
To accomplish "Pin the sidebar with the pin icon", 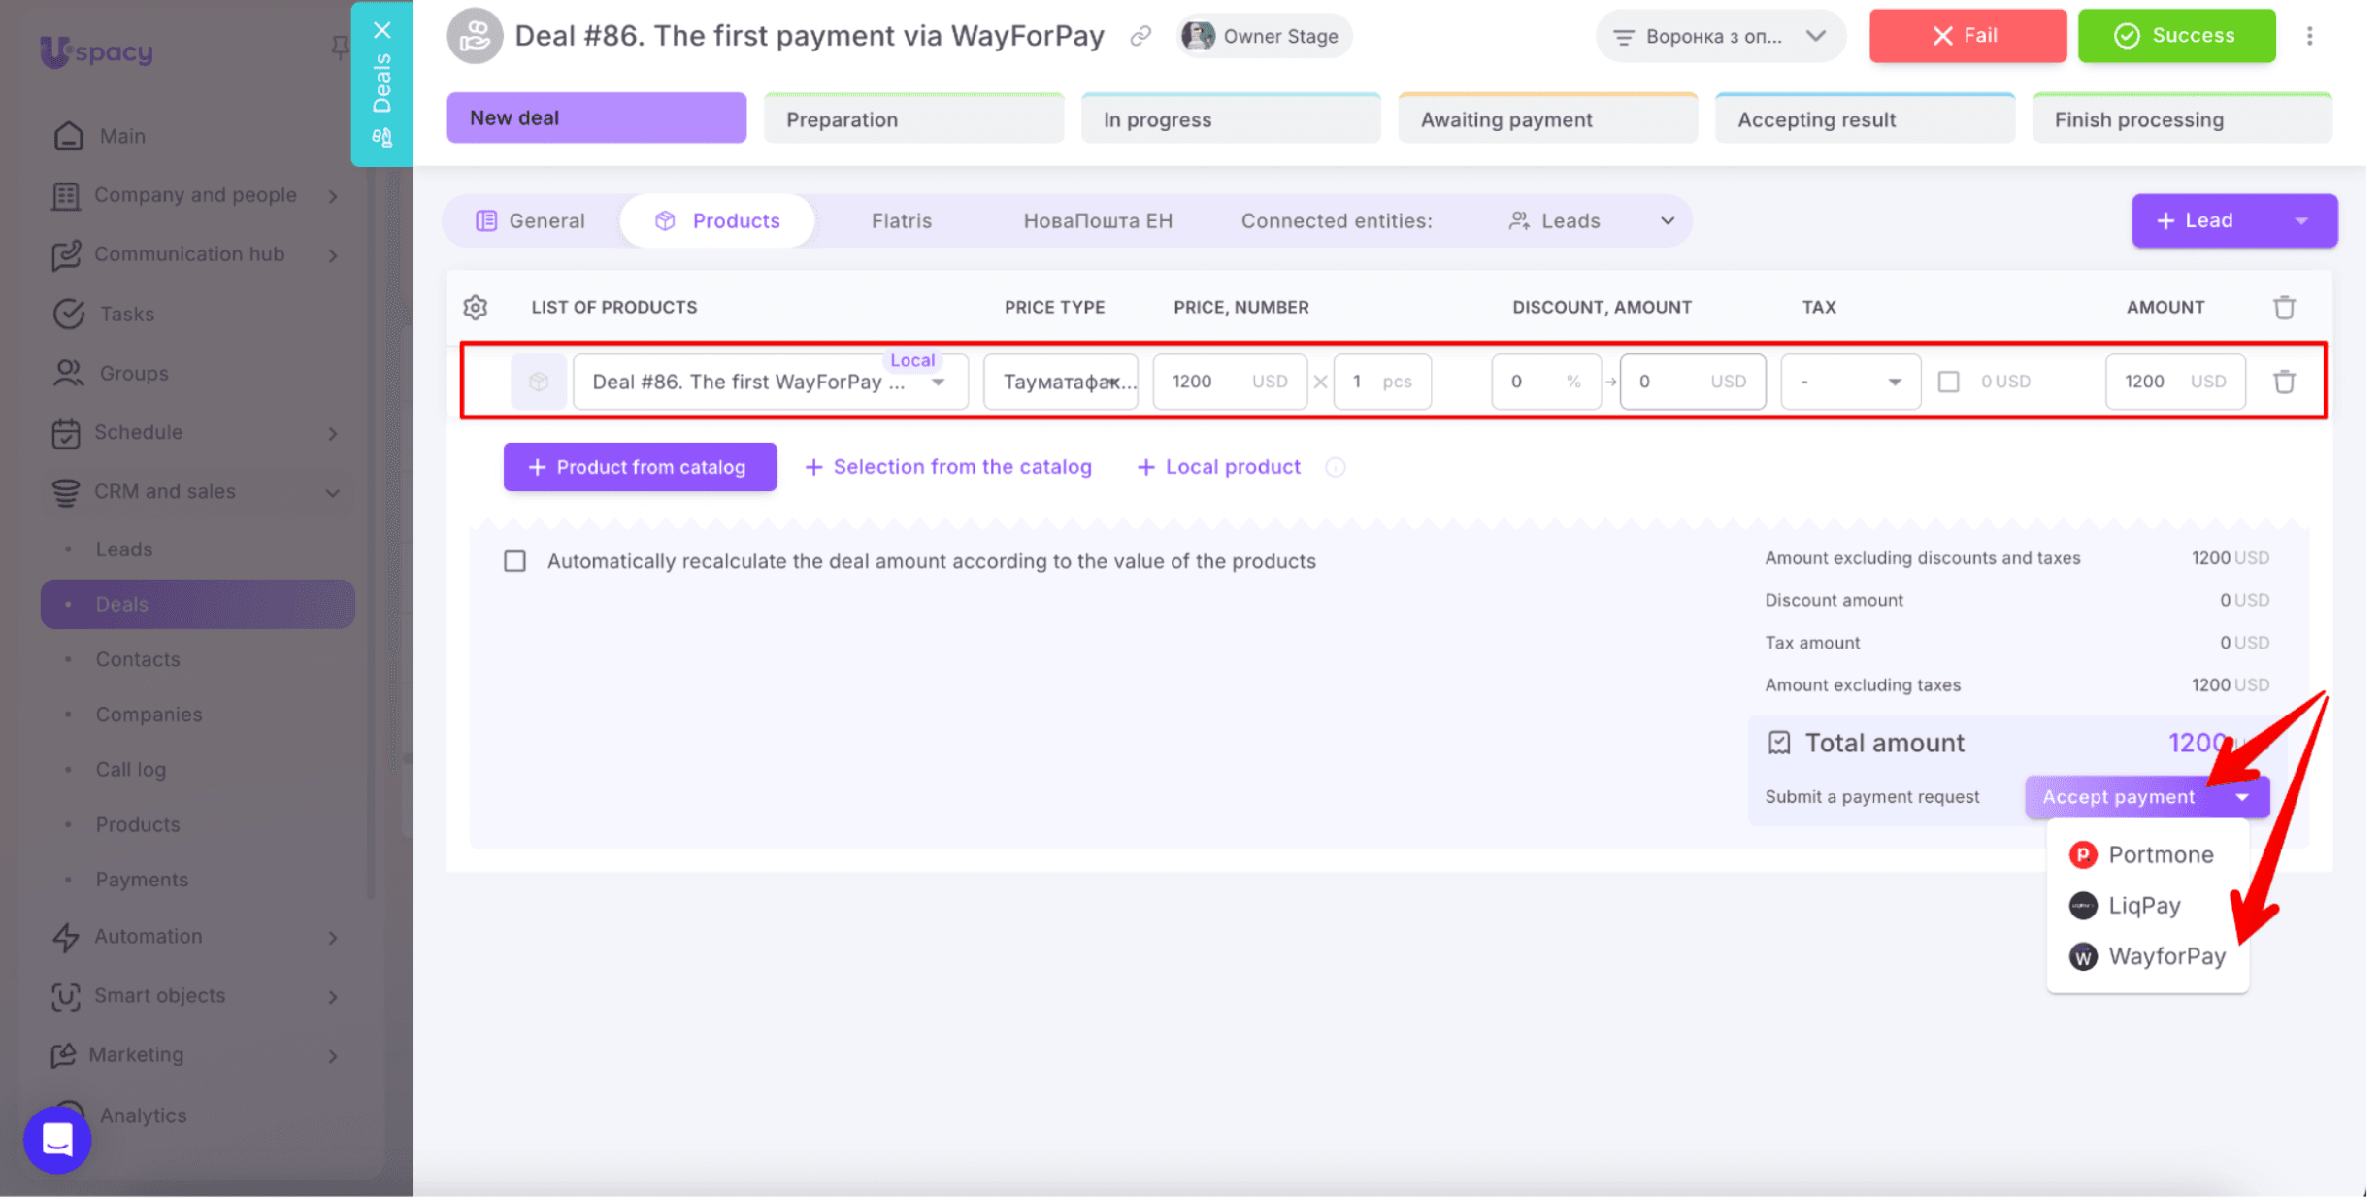I will click(x=339, y=48).
